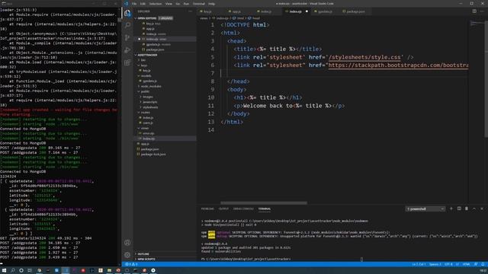Collapse the routes folder
Screen dimensions: 488x274
coord(145,113)
